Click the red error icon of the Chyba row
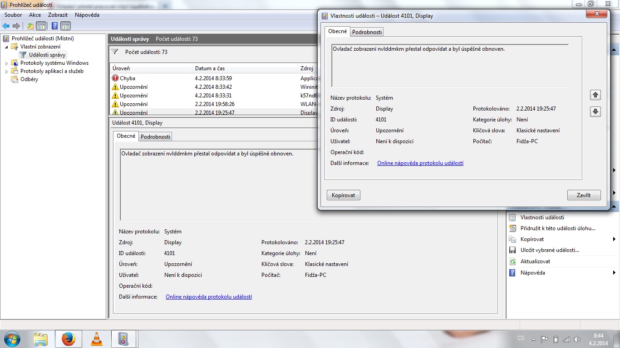 (115, 78)
